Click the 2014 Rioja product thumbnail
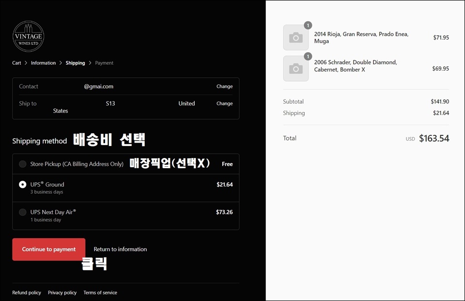 click(x=296, y=38)
